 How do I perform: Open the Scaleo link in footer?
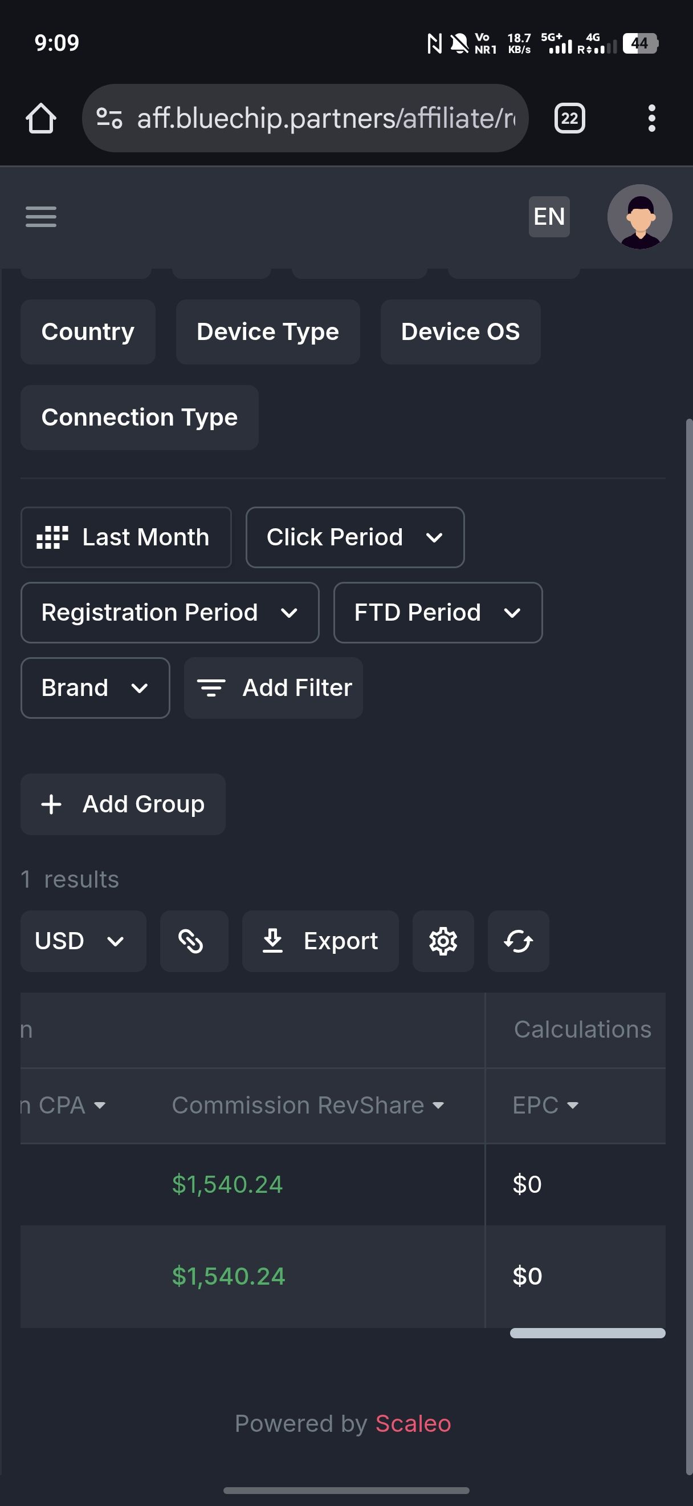(413, 1423)
